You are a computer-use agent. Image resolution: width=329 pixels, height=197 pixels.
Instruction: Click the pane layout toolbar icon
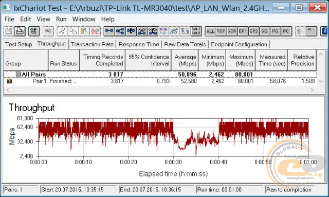311,31
